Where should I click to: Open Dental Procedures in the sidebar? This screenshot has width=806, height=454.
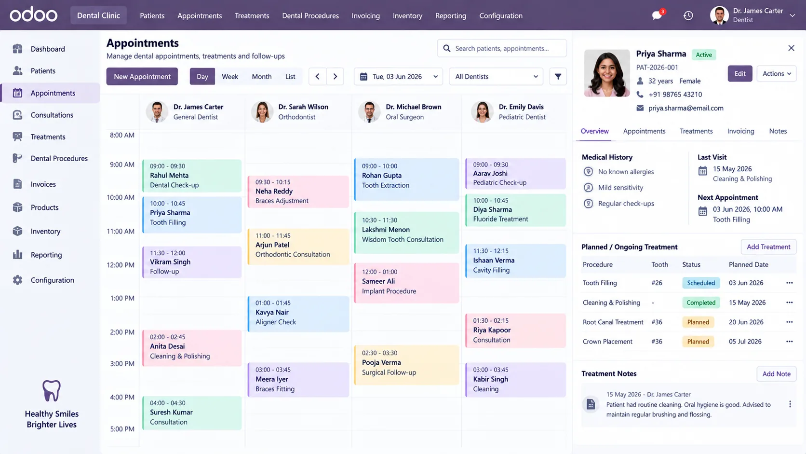pyautogui.click(x=51, y=158)
